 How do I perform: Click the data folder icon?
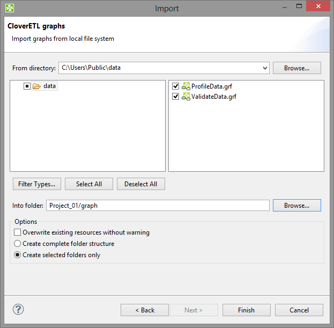(36, 86)
